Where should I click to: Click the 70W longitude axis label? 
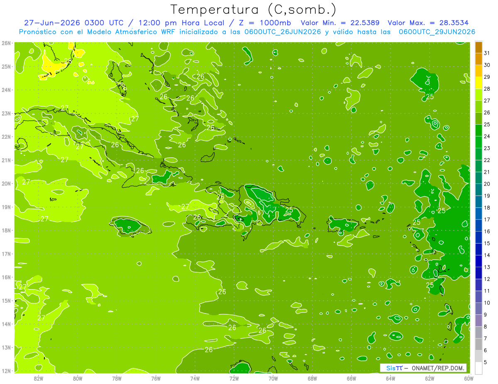tap(273, 378)
